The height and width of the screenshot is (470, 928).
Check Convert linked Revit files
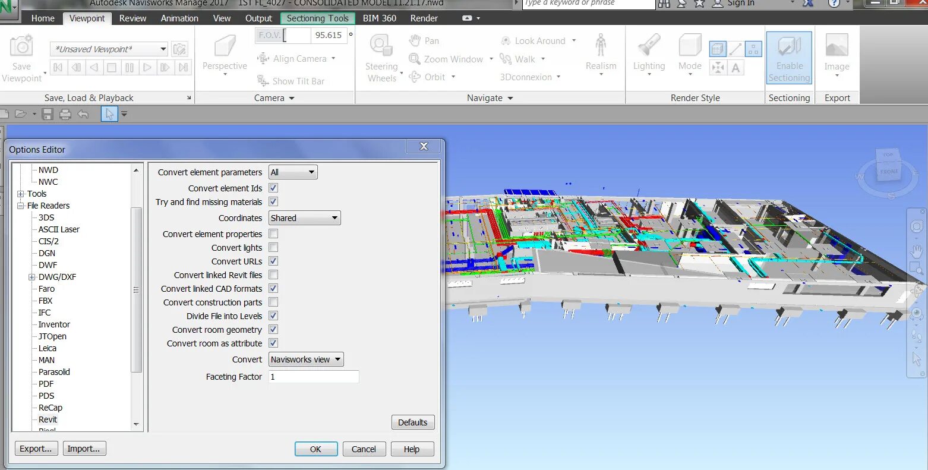(x=273, y=275)
